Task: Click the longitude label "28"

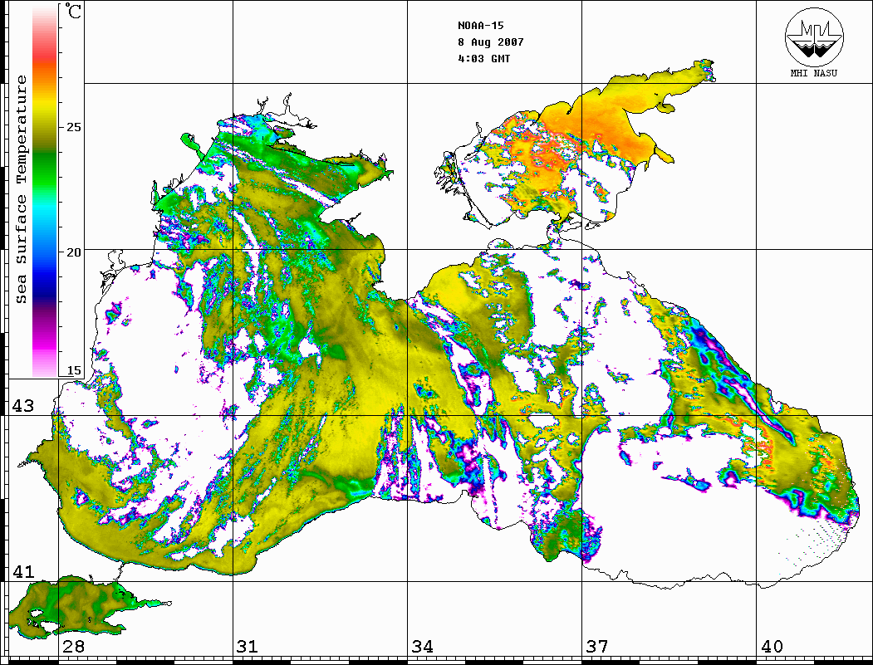Action: point(73,646)
